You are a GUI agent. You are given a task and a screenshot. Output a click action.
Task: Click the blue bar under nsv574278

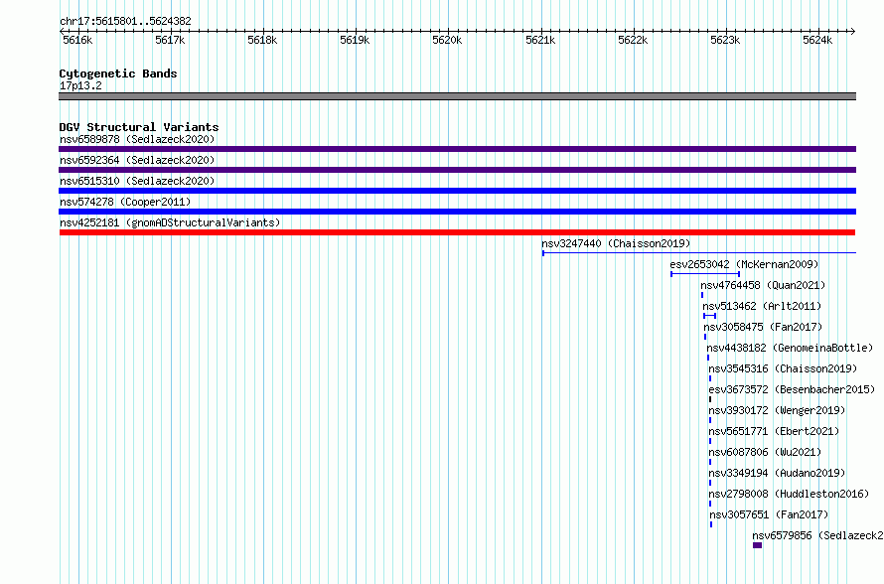(x=457, y=212)
